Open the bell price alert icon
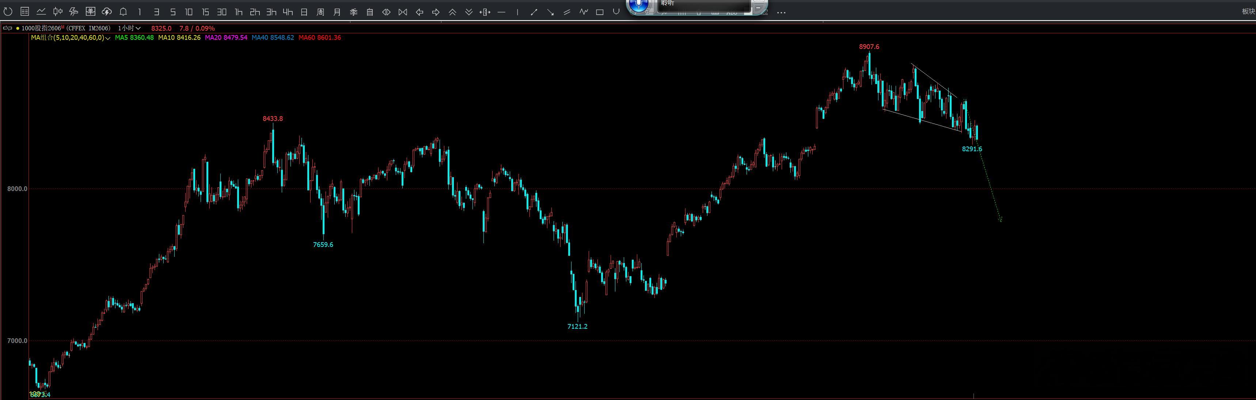The width and height of the screenshot is (1256, 400). [x=124, y=12]
